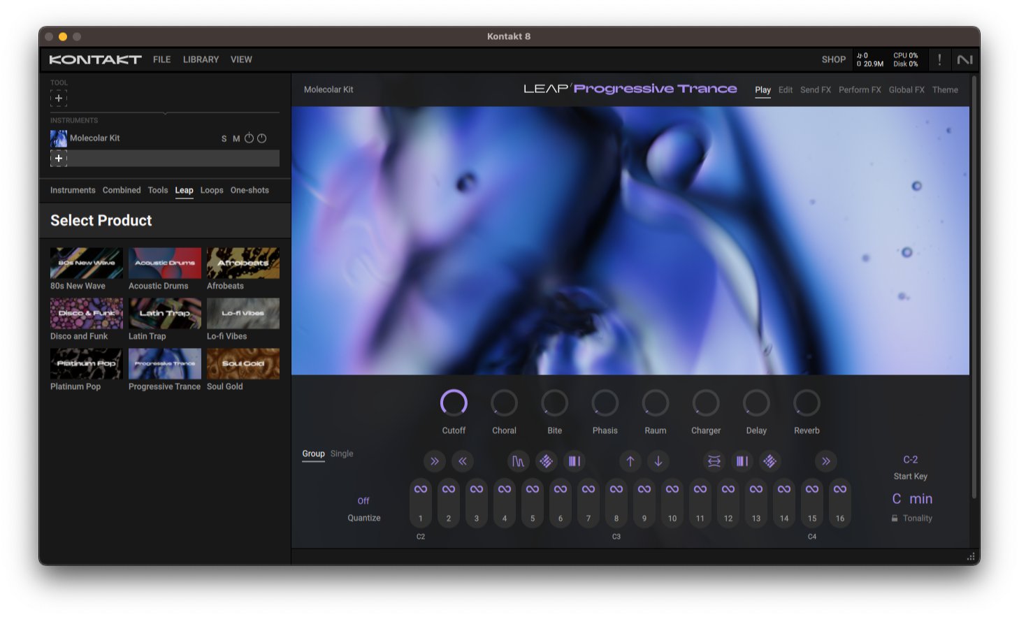Click the up arrow transpose icon
This screenshot has width=1019, height=617.
(630, 461)
